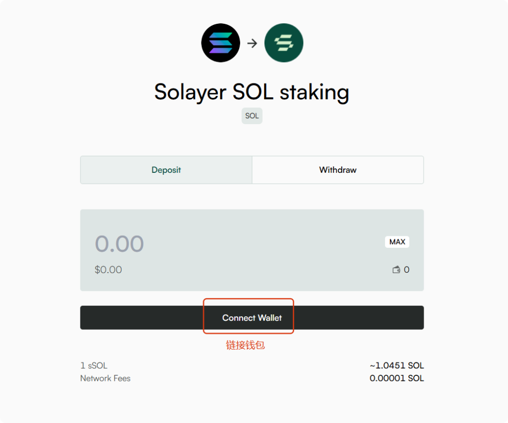Select the SOL token badge
Screen dimensions: 508x423
click(x=252, y=116)
